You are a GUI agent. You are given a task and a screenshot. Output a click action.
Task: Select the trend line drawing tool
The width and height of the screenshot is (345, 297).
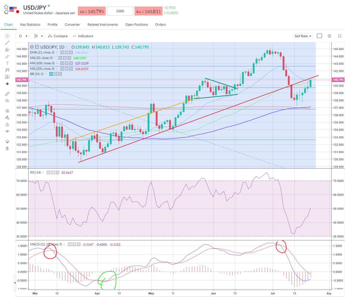click(7, 43)
